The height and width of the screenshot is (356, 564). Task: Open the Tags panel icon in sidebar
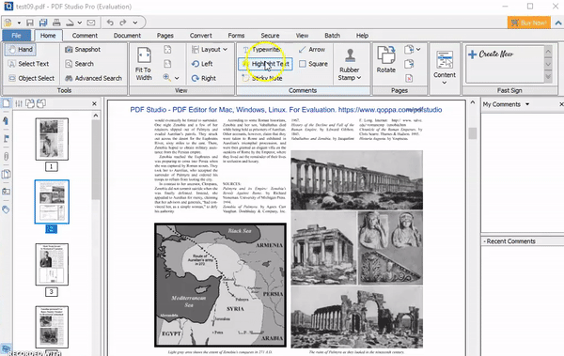coord(7,209)
